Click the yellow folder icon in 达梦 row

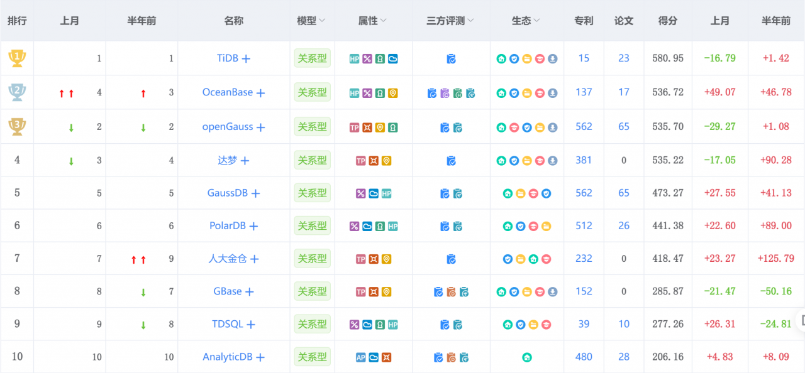(527, 161)
